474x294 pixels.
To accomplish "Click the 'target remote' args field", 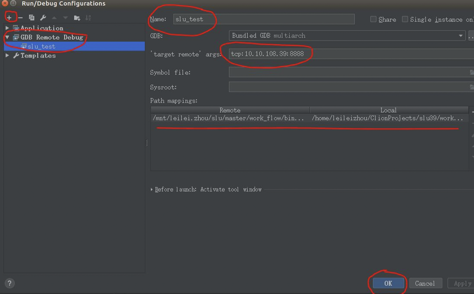I will (351, 54).
